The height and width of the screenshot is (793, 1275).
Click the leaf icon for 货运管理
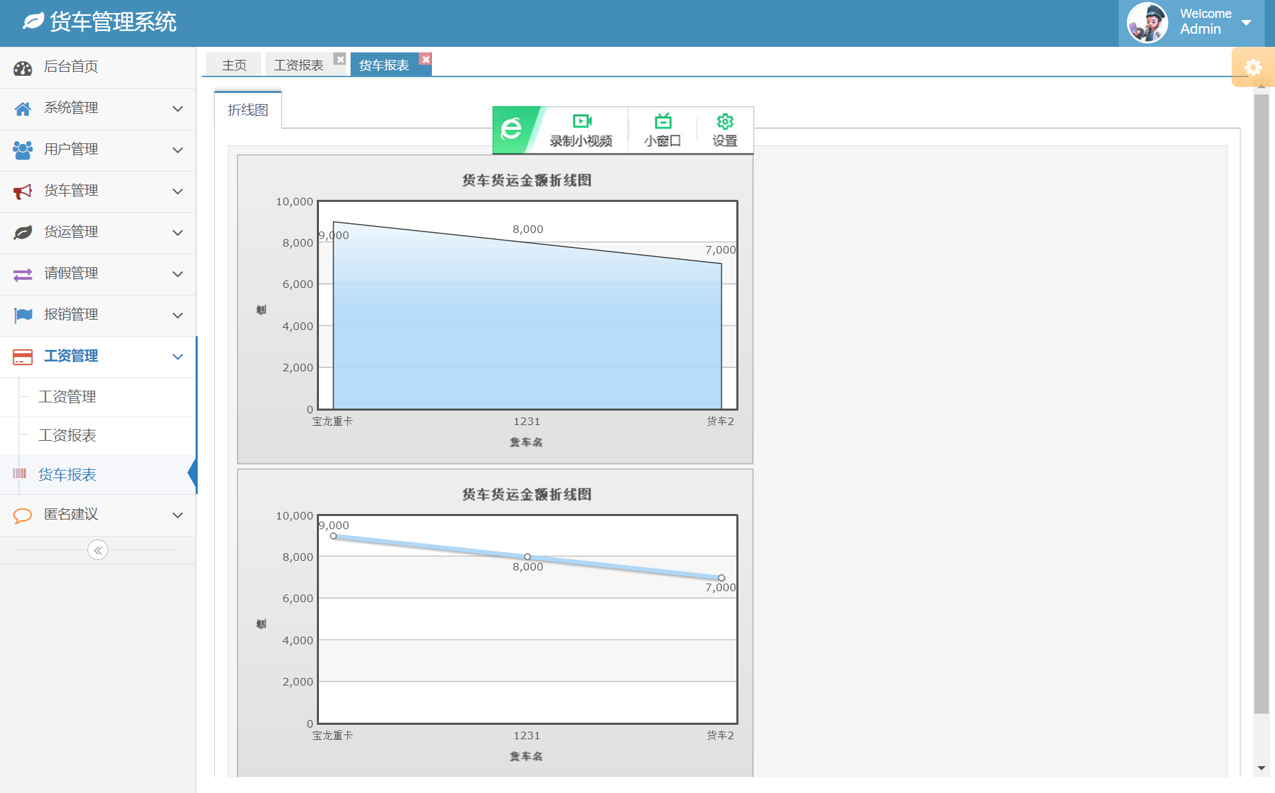[x=23, y=233]
